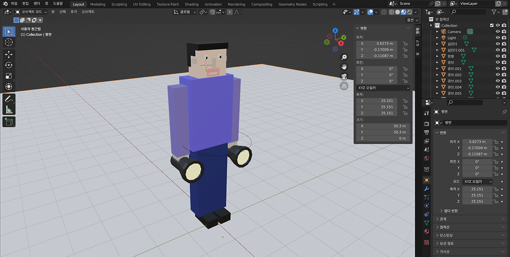
Task: Toggle X-ray view
Action: 384,12
